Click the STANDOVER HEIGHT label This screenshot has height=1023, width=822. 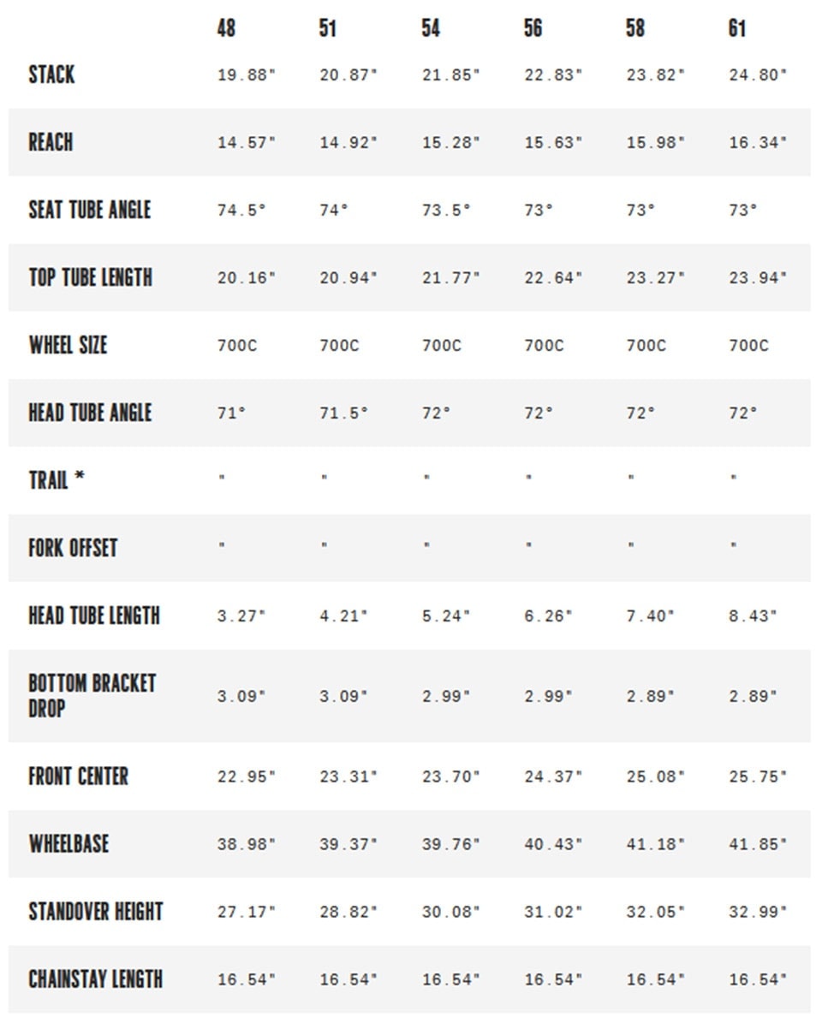point(96,912)
